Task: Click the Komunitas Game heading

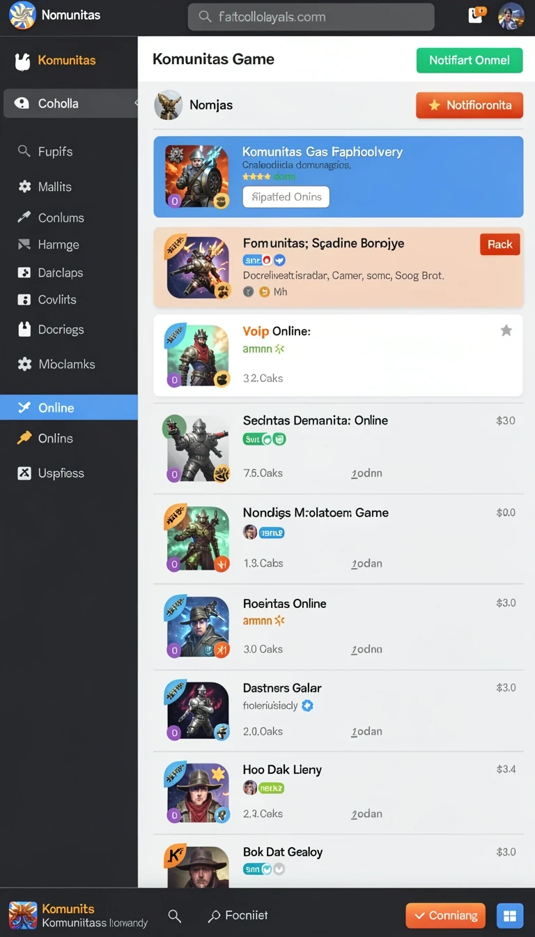Action: (213, 59)
